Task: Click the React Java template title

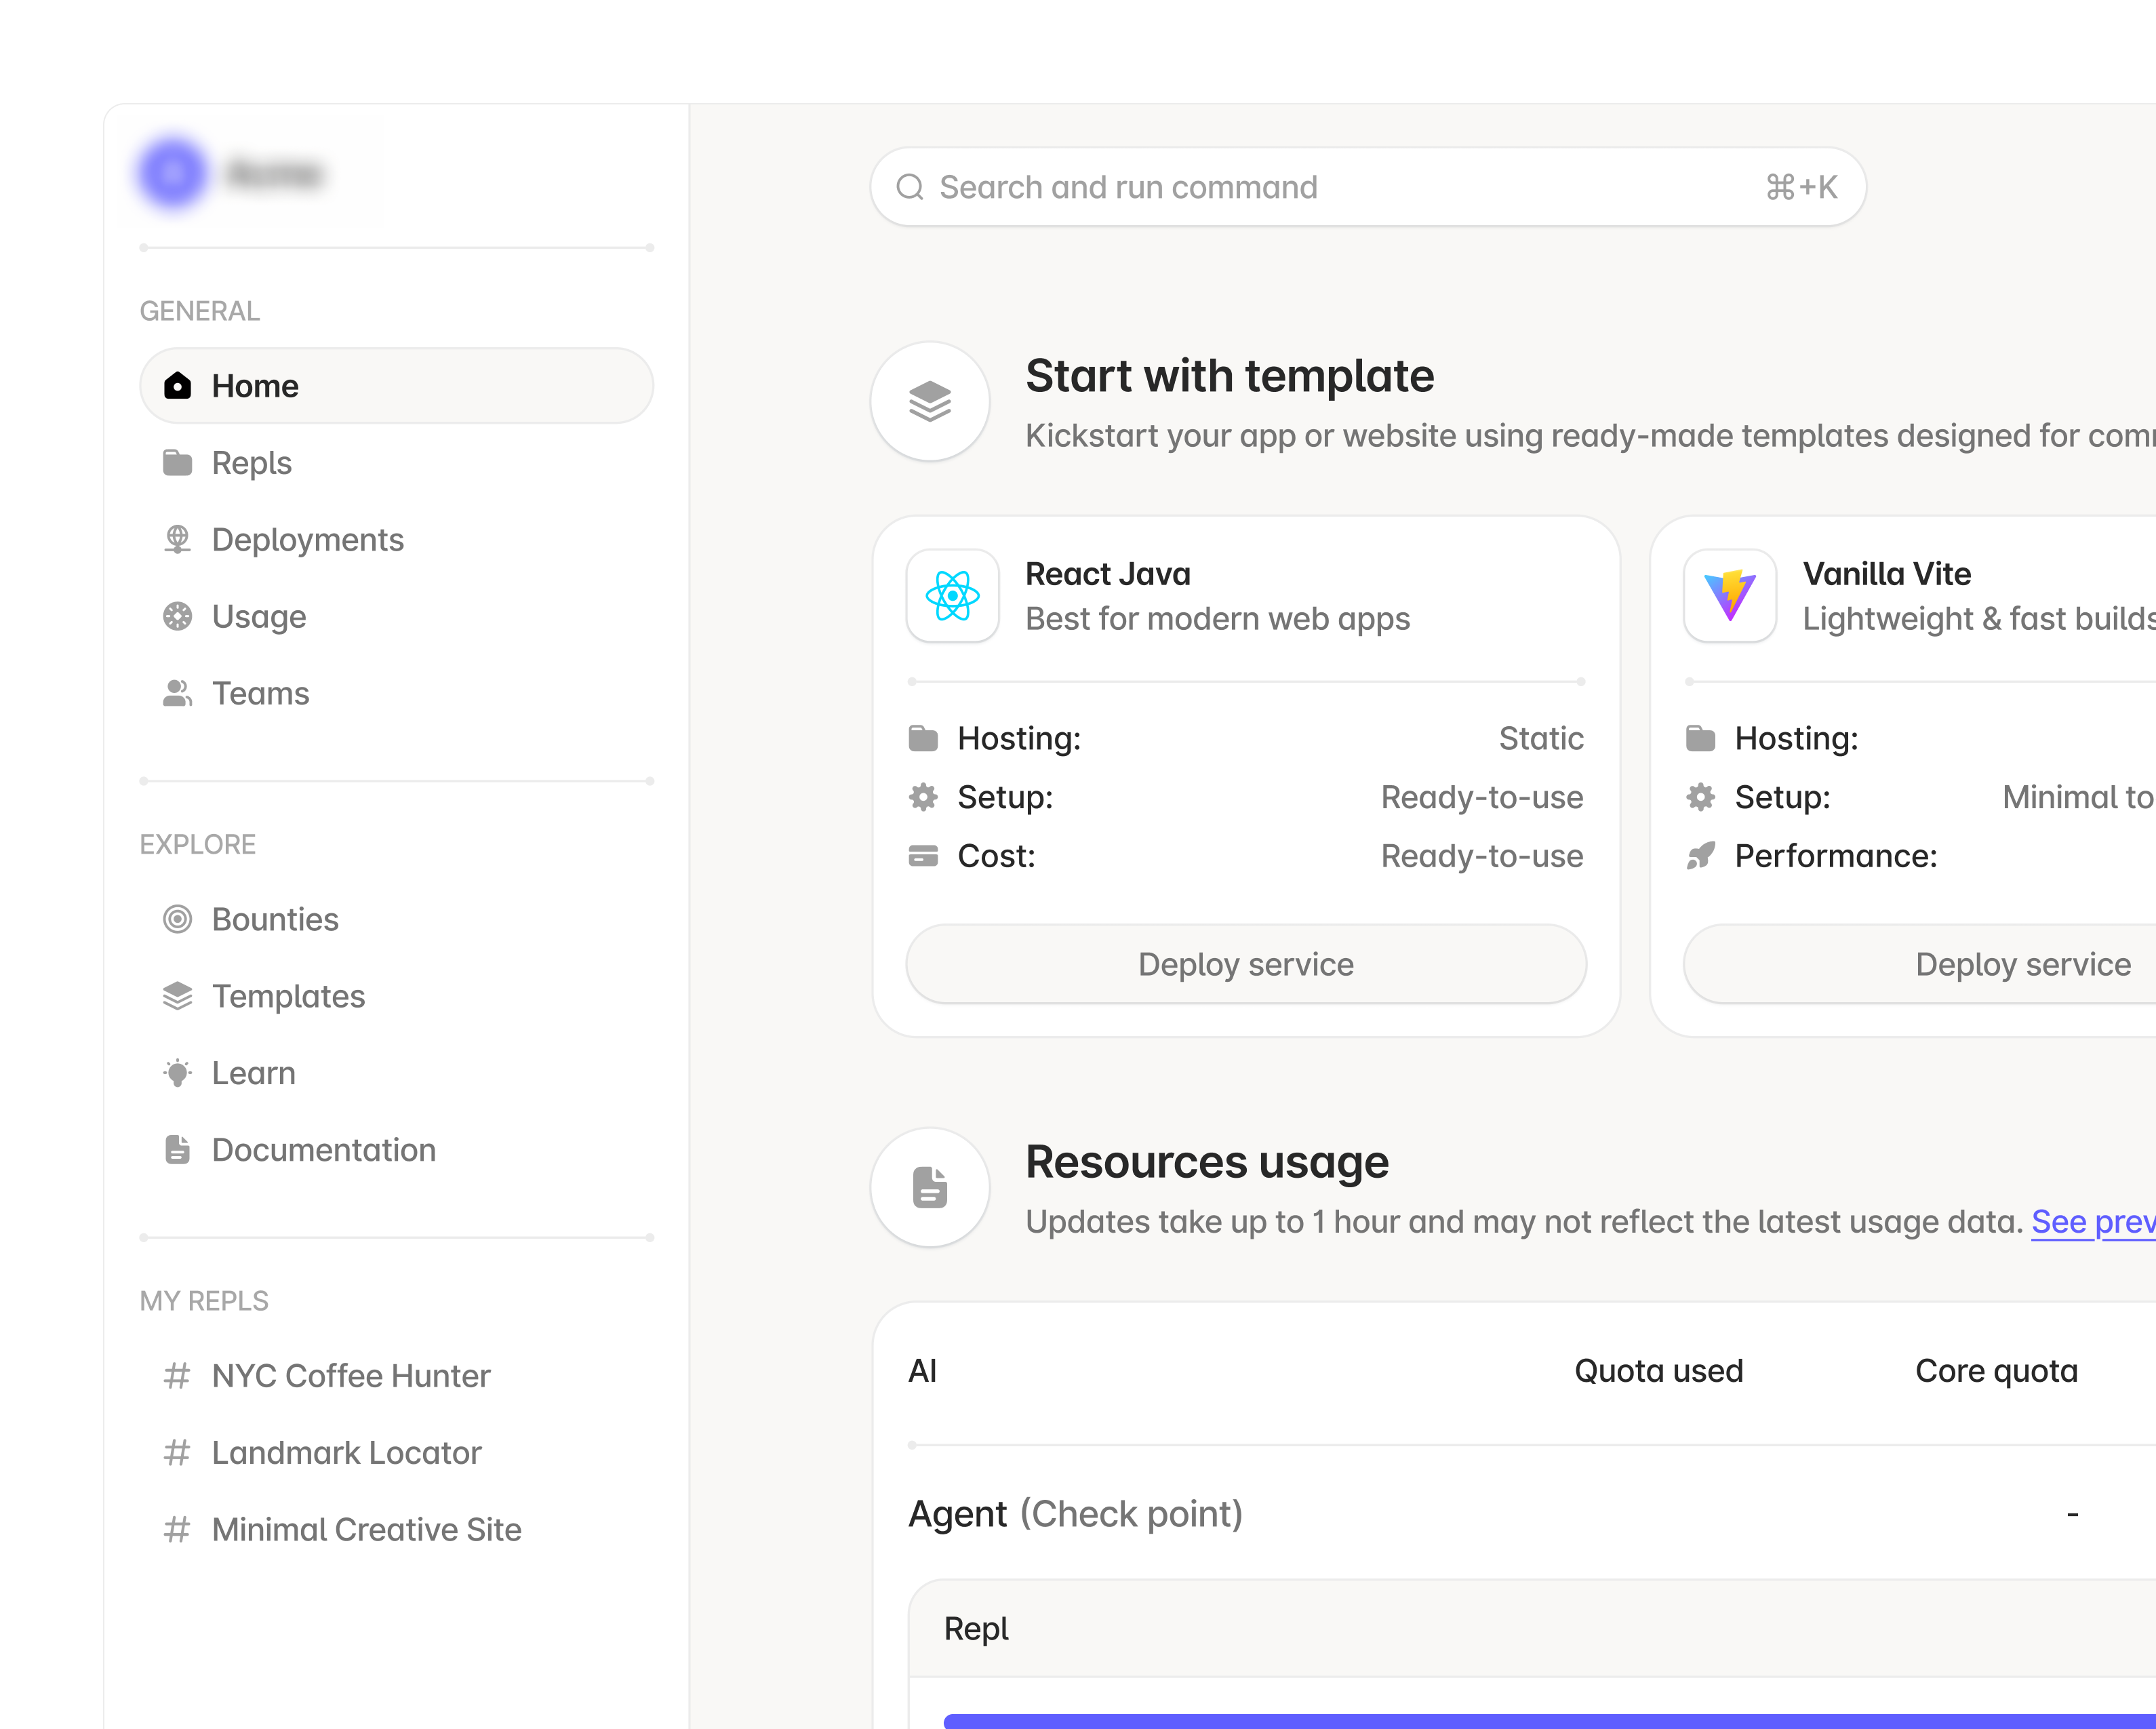Action: 1108,574
